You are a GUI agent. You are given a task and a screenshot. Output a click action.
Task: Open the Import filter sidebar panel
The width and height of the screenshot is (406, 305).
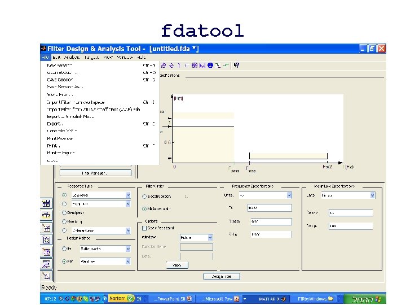click(46, 264)
